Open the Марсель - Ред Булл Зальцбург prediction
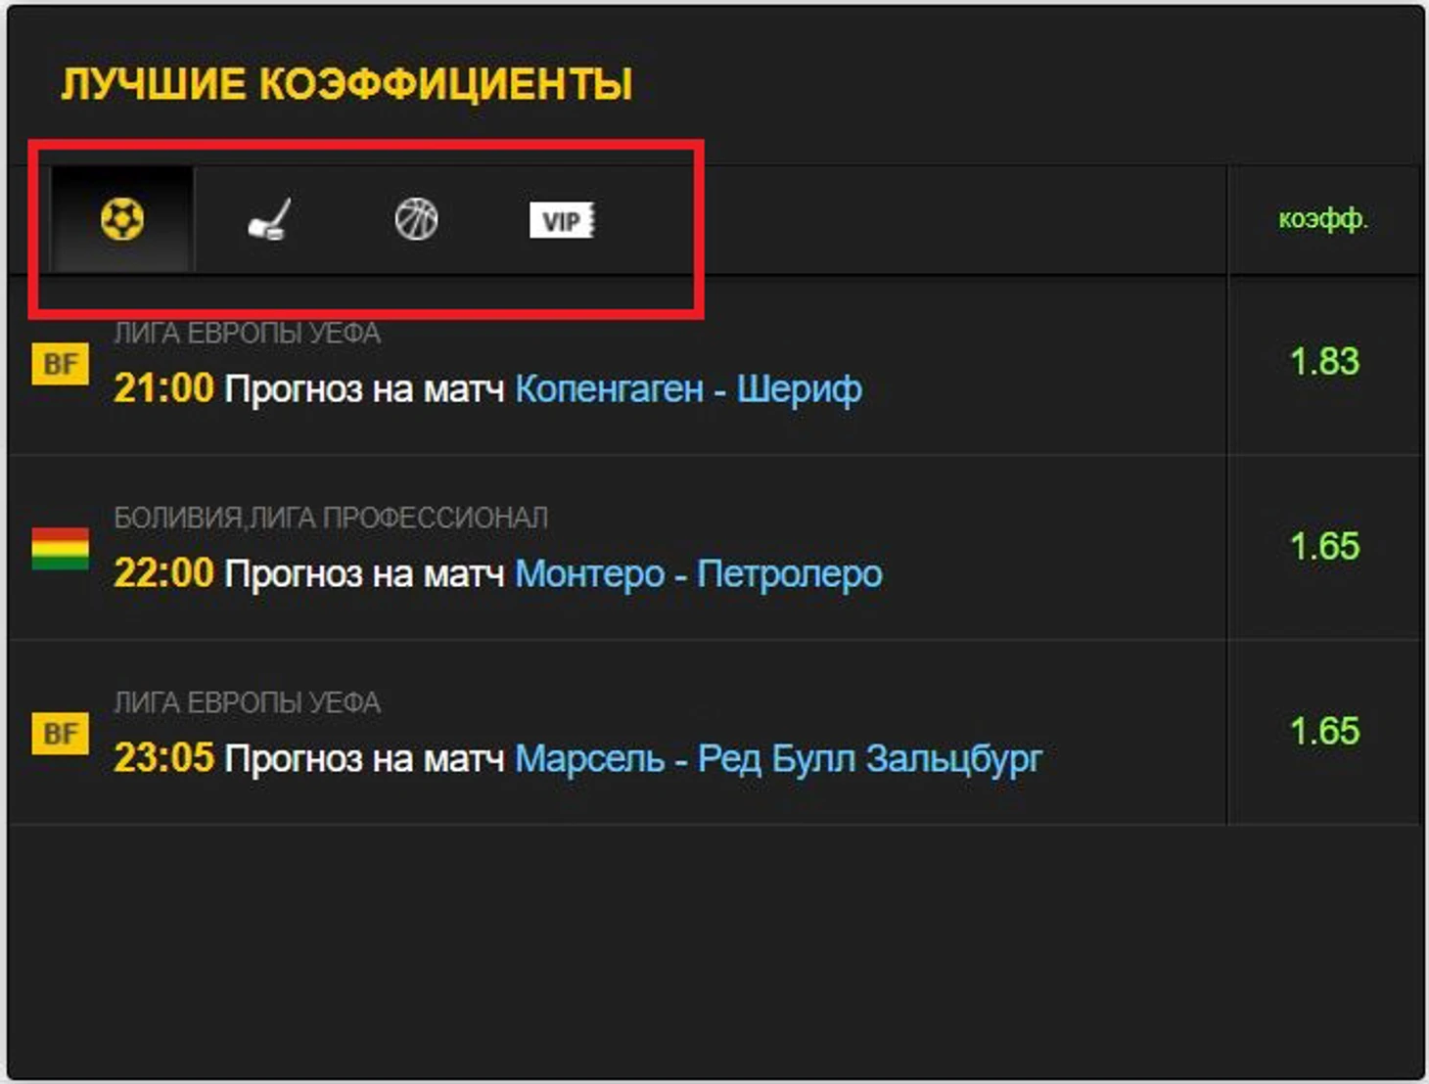This screenshot has width=1429, height=1084. [x=778, y=758]
